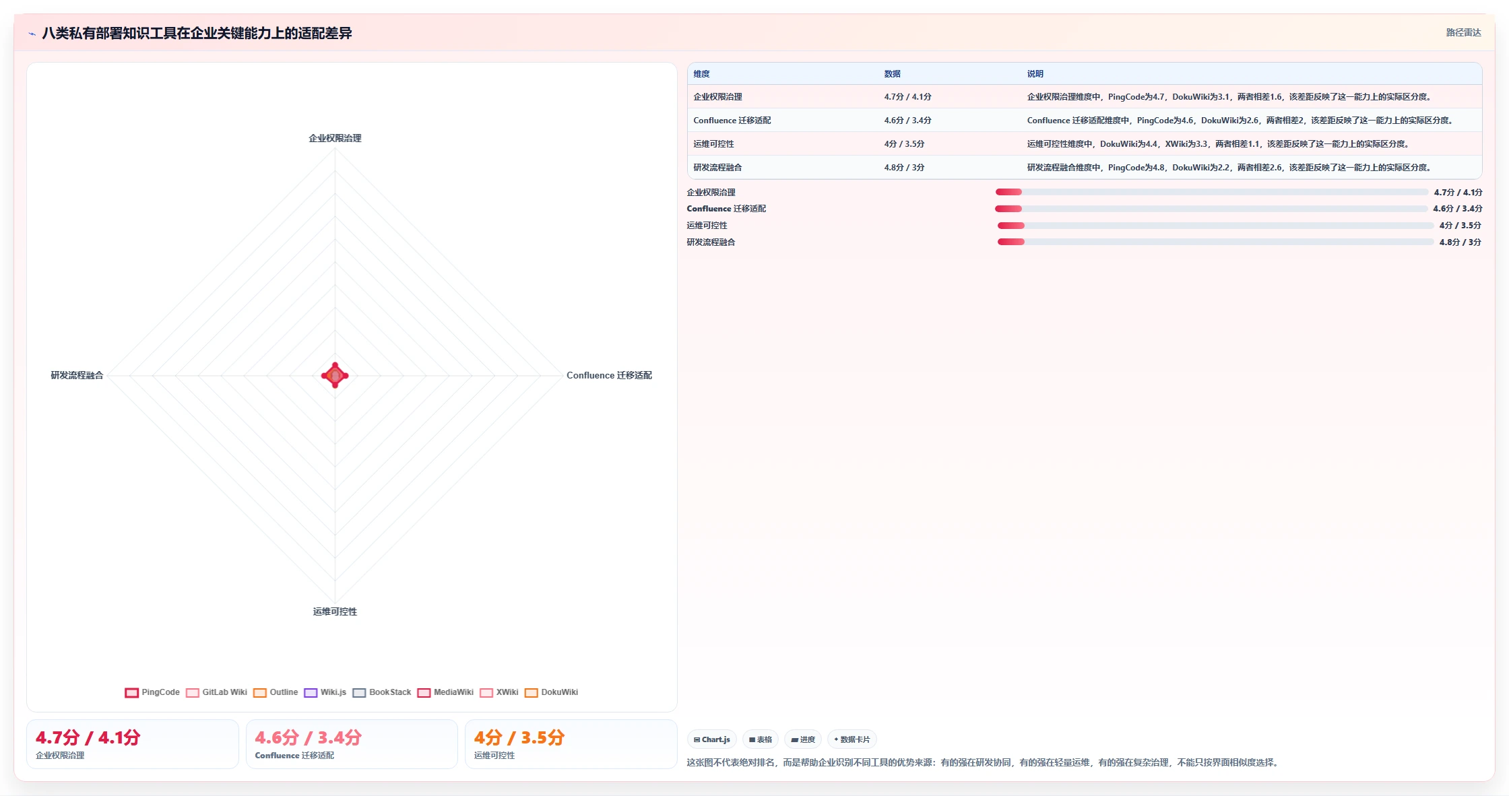Click the 进度 tag chip

pyautogui.click(x=803, y=739)
